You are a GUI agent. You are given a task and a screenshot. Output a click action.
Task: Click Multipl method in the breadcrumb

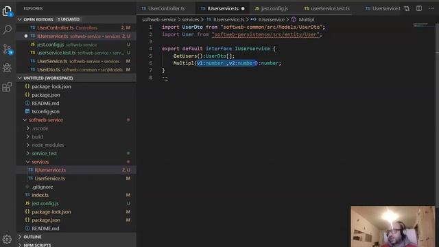(303, 20)
